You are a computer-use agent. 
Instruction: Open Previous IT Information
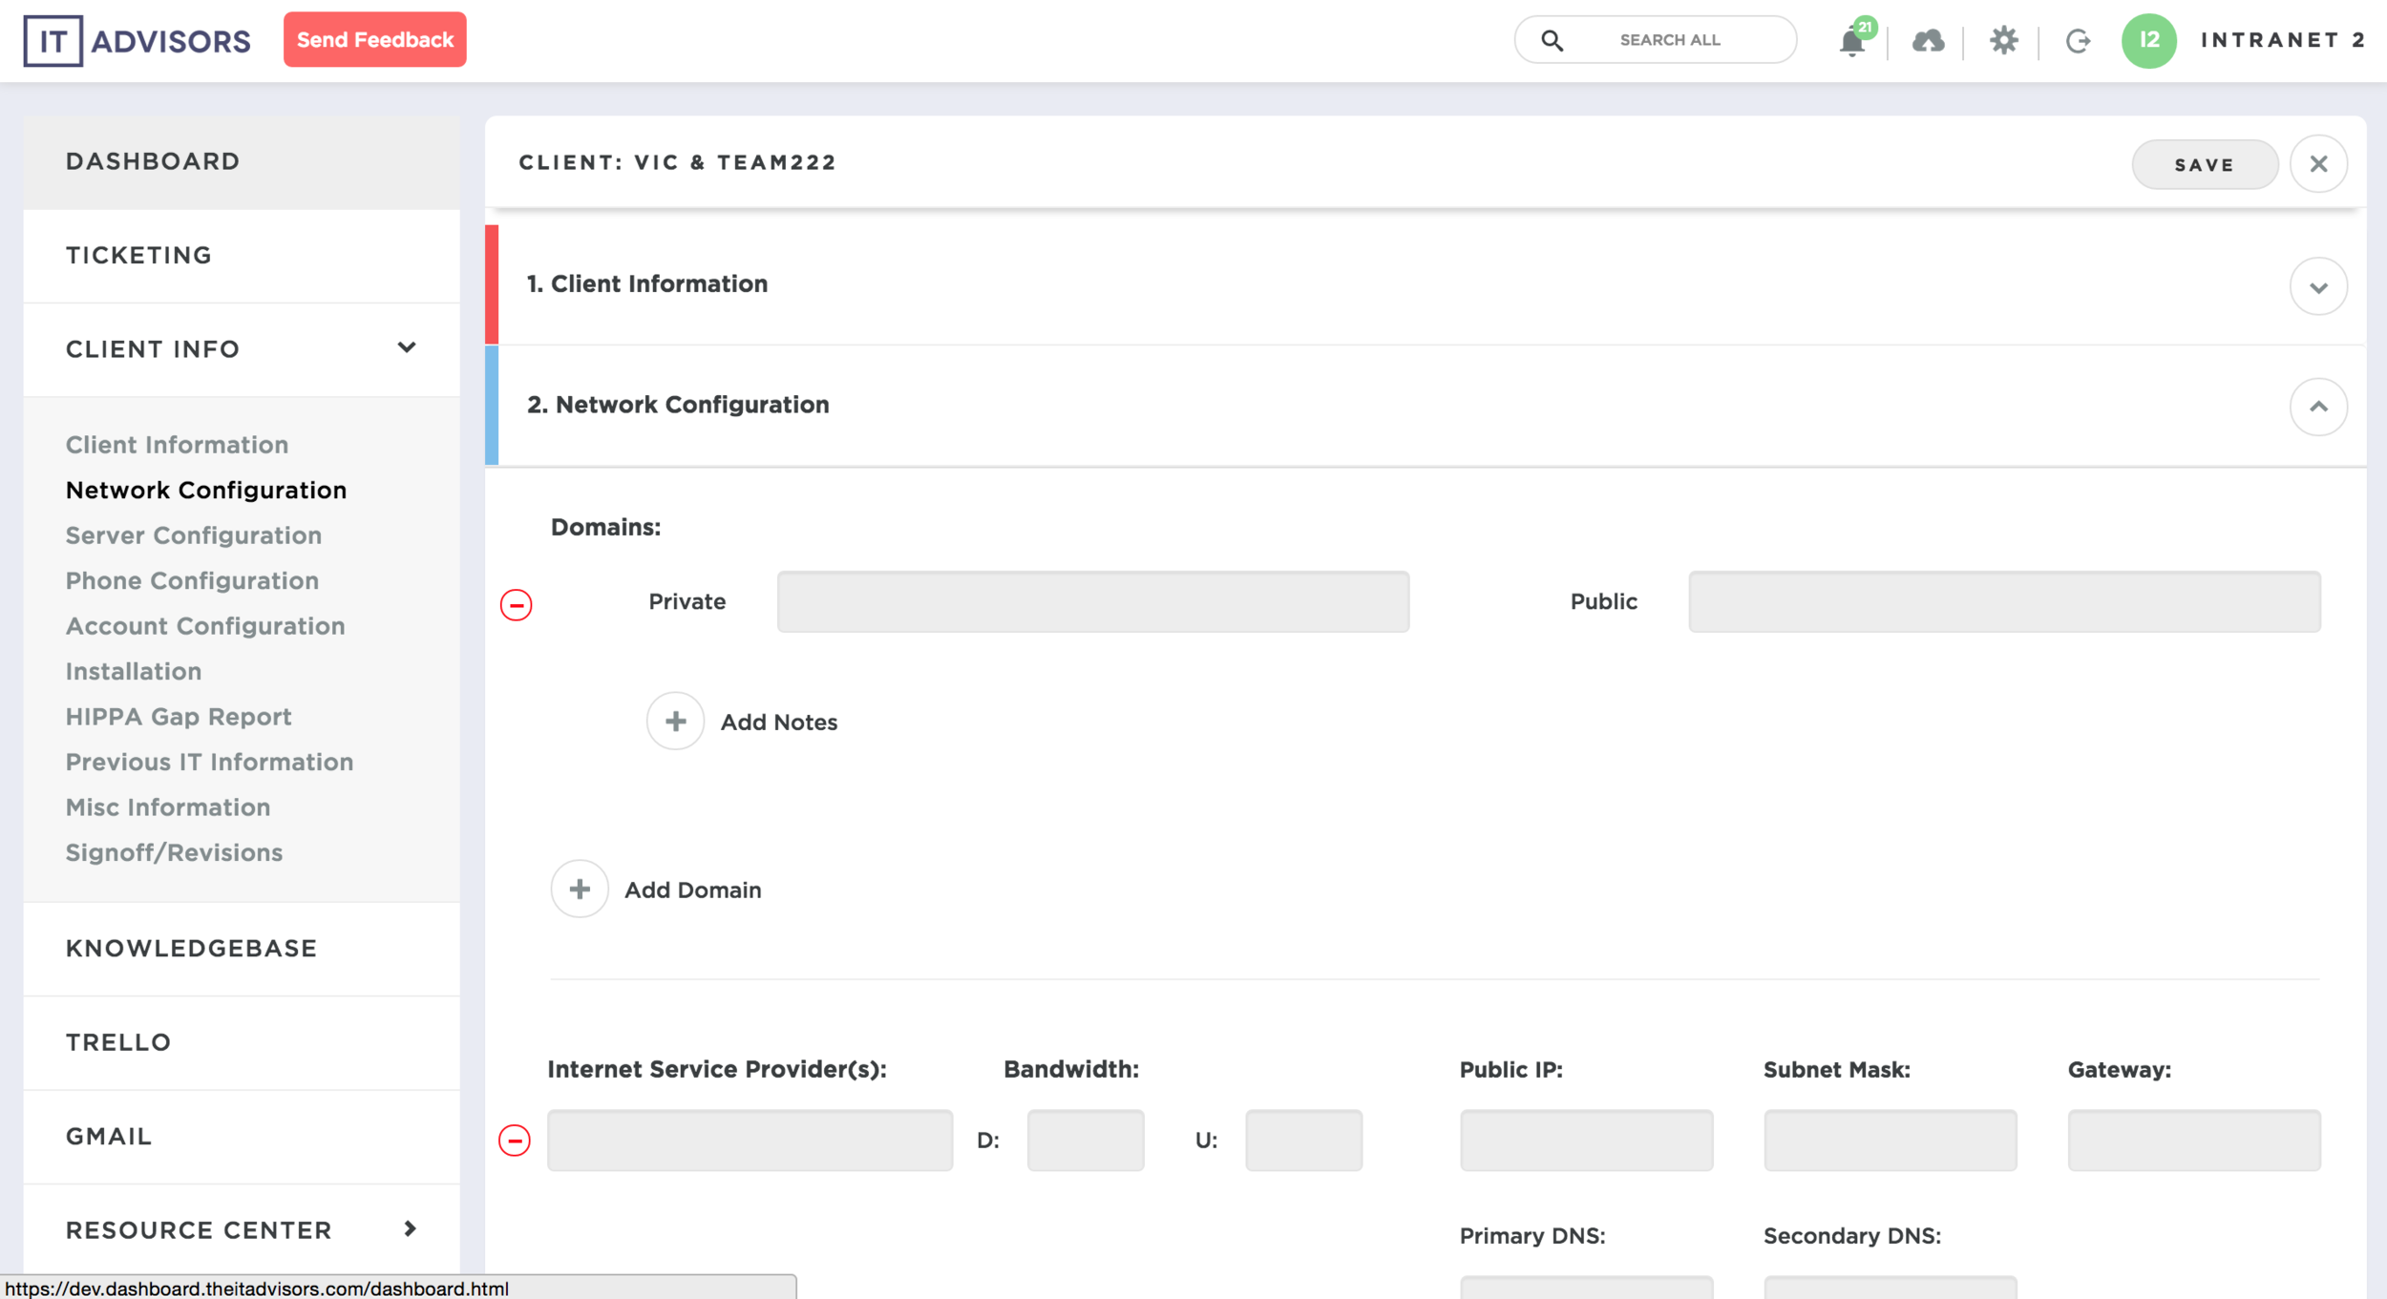pyautogui.click(x=210, y=762)
